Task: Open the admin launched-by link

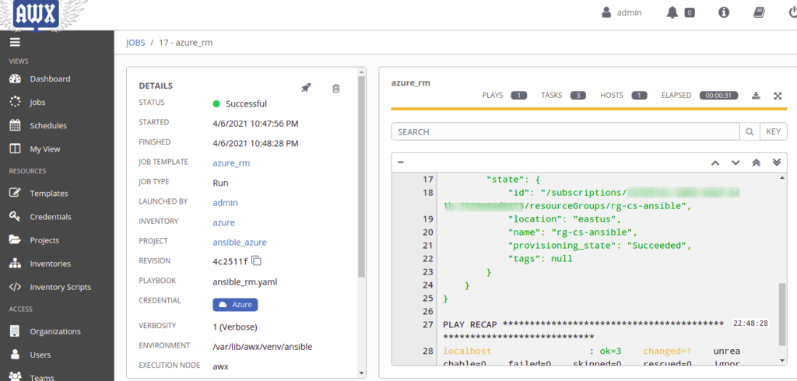Action: coord(225,203)
